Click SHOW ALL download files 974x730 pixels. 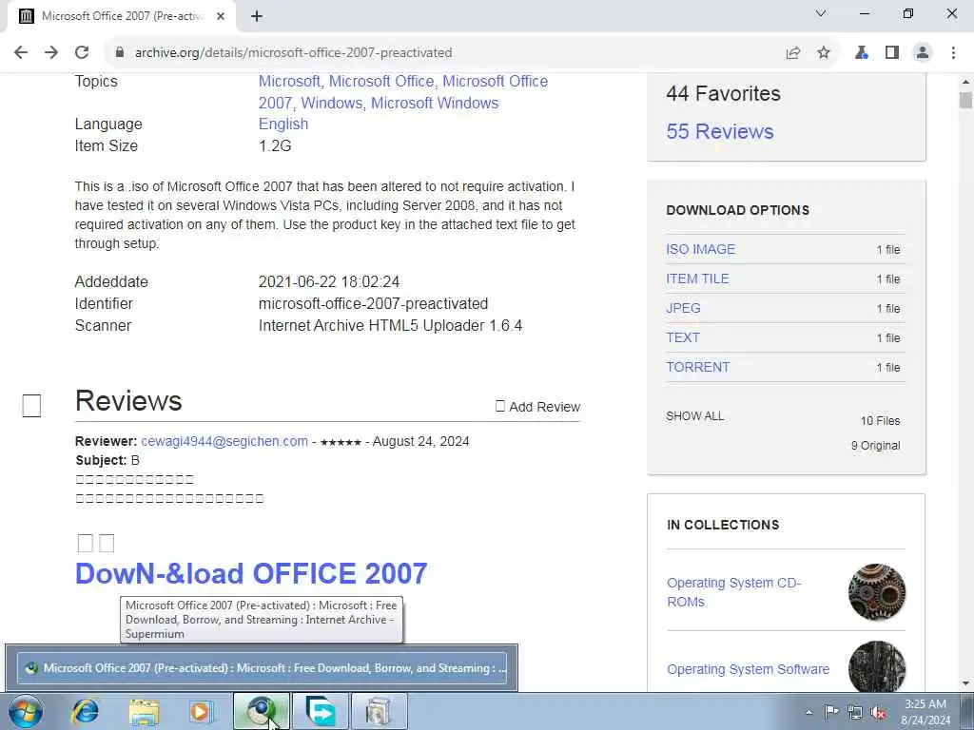[x=695, y=416]
